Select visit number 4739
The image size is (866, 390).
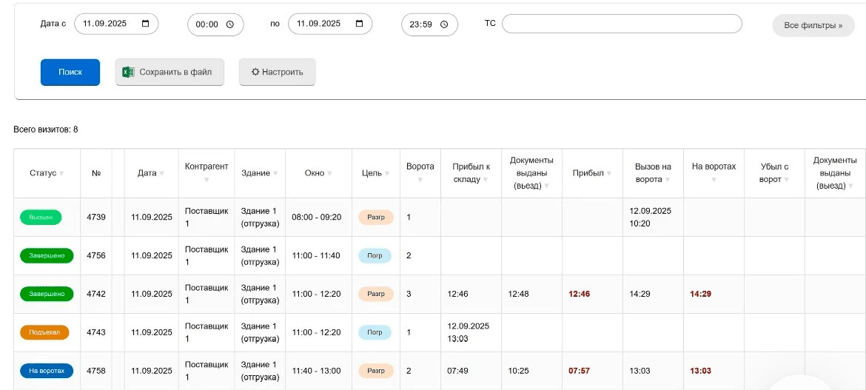pyautogui.click(x=96, y=217)
